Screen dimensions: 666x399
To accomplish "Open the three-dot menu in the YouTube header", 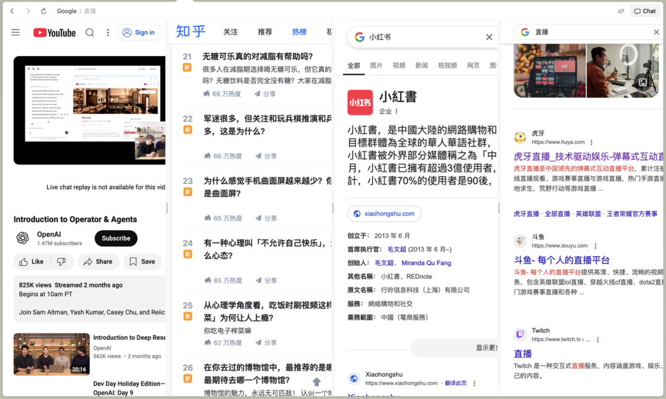I will tap(108, 33).
